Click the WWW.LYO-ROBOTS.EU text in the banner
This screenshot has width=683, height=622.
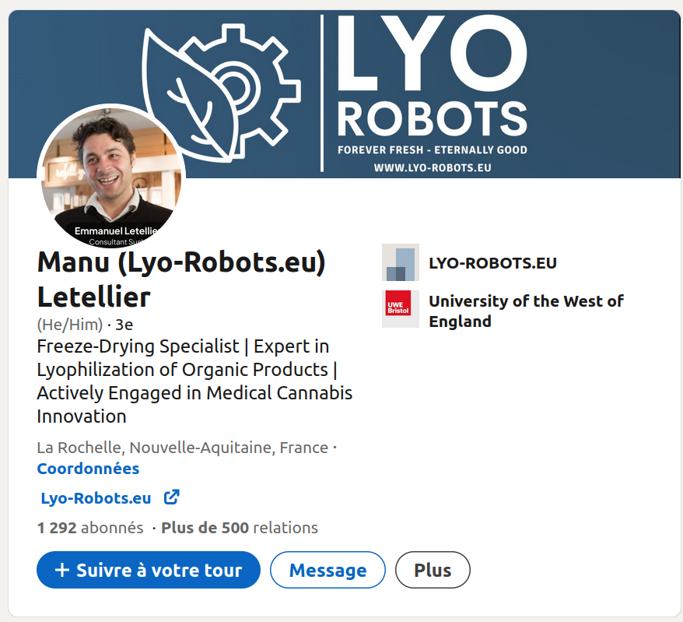tap(432, 167)
